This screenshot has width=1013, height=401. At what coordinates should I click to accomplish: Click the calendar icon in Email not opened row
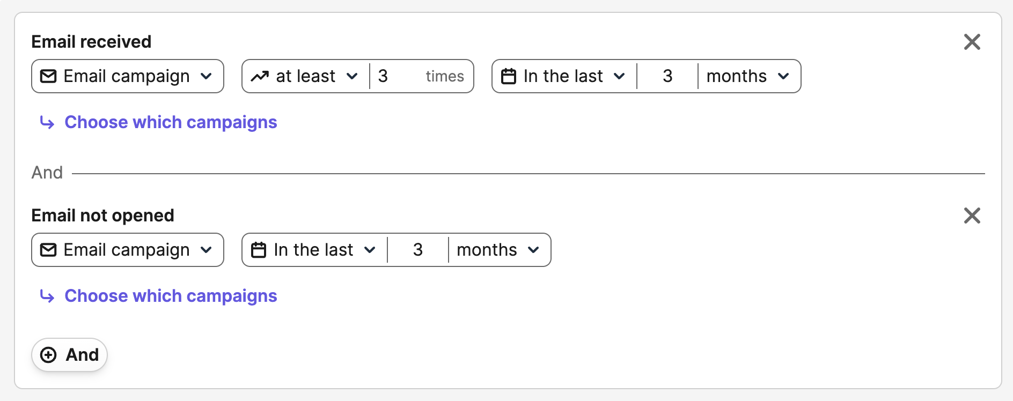click(x=259, y=250)
